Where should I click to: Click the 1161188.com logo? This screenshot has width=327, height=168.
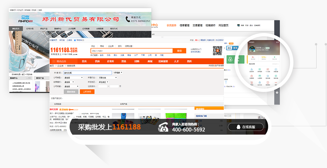(64, 51)
